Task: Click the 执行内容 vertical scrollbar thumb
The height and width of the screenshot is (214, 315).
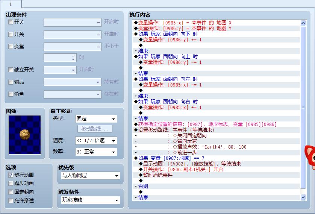Action: point(303,108)
